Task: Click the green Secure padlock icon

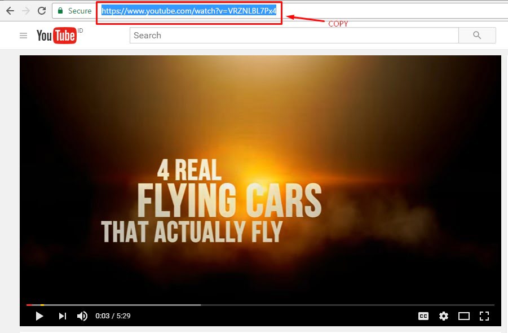Action: coord(60,11)
